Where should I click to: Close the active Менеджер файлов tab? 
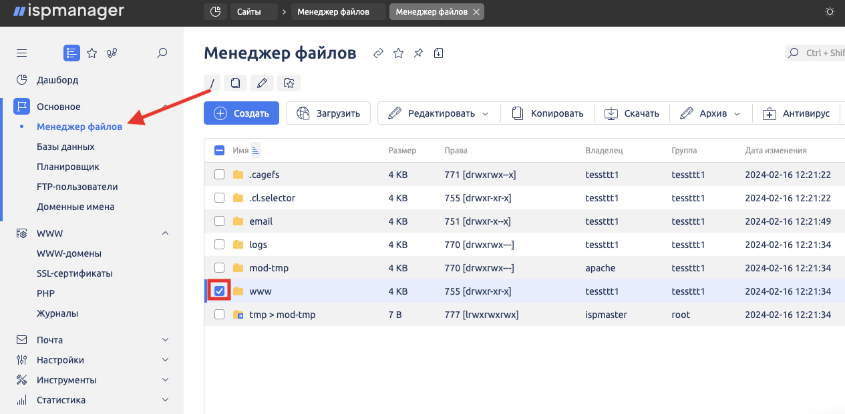pyautogui.click(x=476, y=12)
